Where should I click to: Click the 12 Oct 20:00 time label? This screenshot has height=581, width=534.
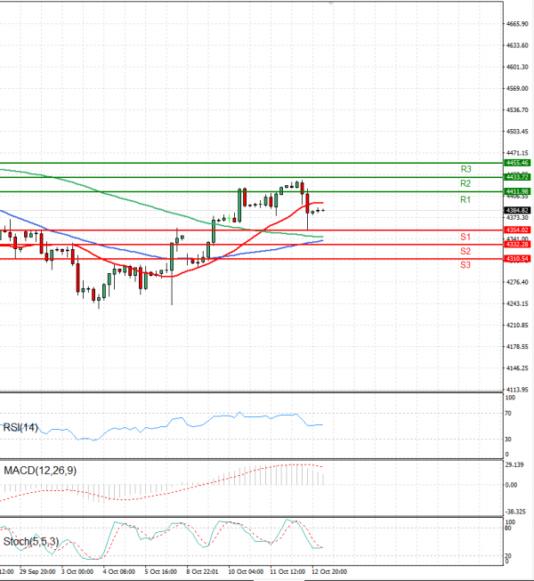[x=329, y=572]
